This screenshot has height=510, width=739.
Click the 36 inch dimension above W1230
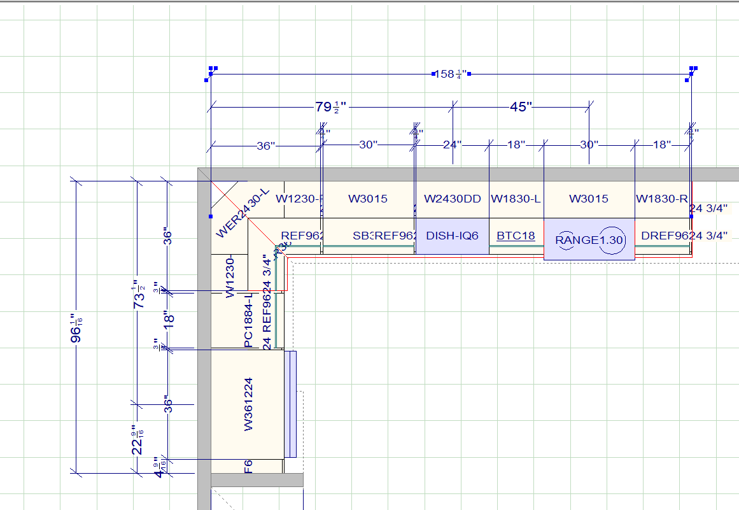(x=267, y=145)
